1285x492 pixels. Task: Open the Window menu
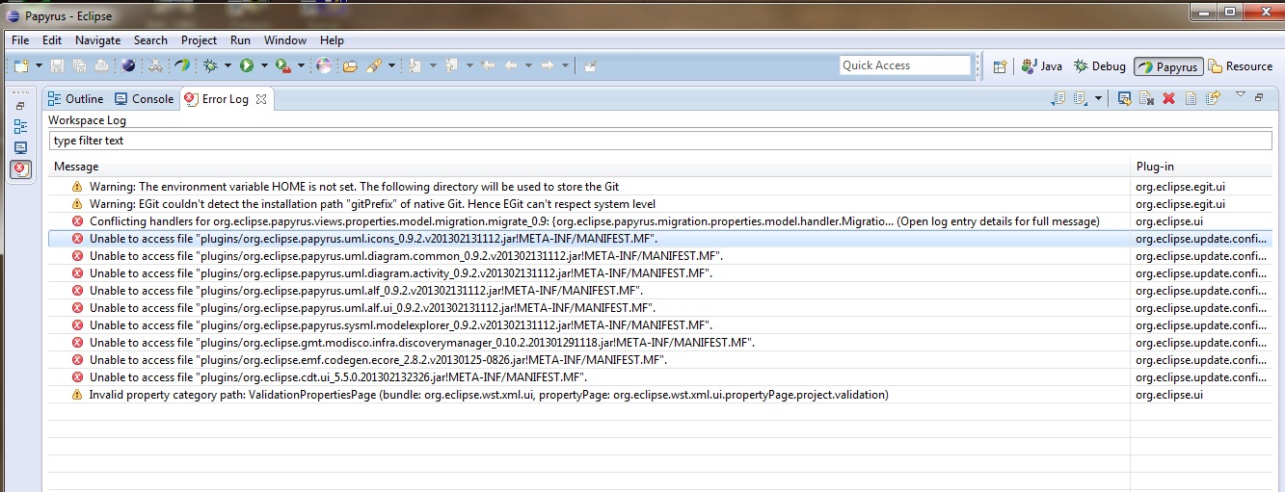[x=285, y=40]
